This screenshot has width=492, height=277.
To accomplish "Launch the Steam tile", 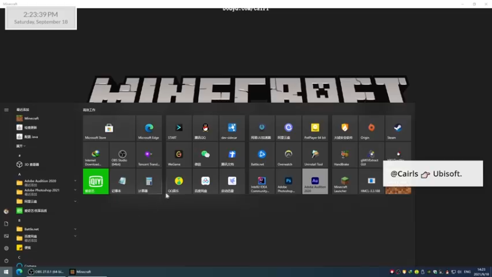I will click(398, 128).
